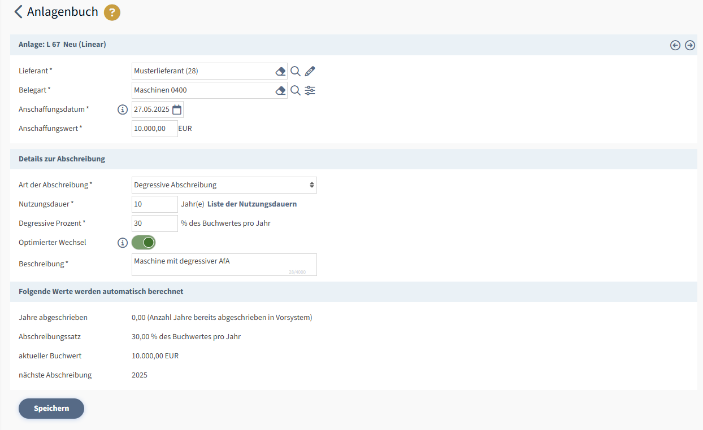This screenshot has height=430, width=703.
Task: Open help via the question mark icon
Action: pos(112,12)
